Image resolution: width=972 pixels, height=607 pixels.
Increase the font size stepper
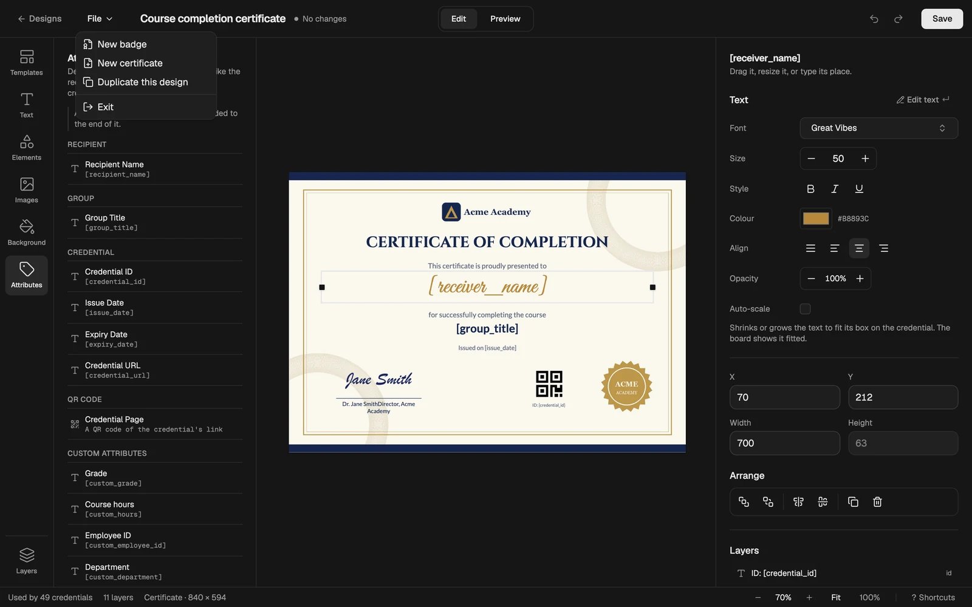(x=865, y=158)
